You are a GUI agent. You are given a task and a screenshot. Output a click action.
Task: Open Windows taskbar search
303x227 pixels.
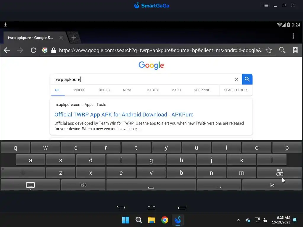138,220
